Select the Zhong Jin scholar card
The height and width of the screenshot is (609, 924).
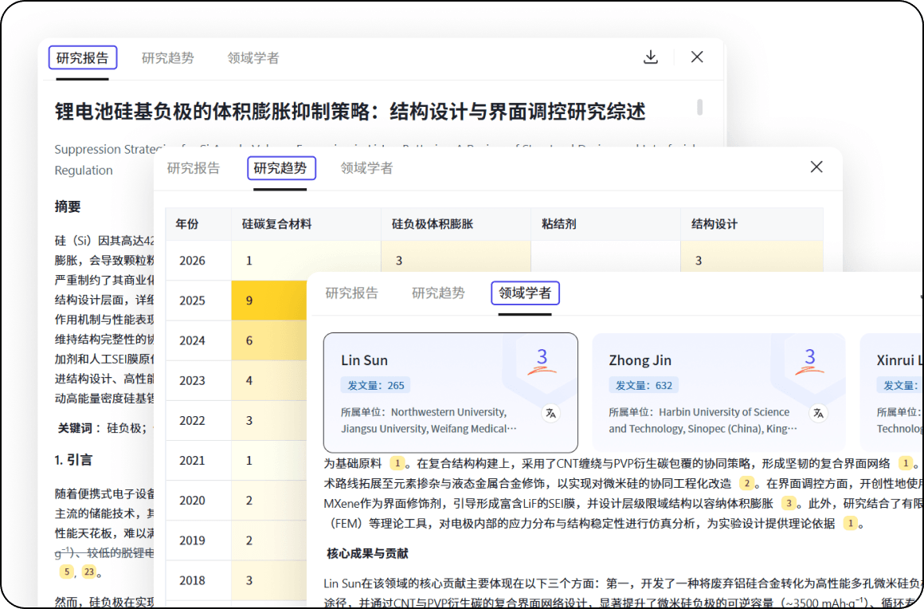click(x=718, y=393)
